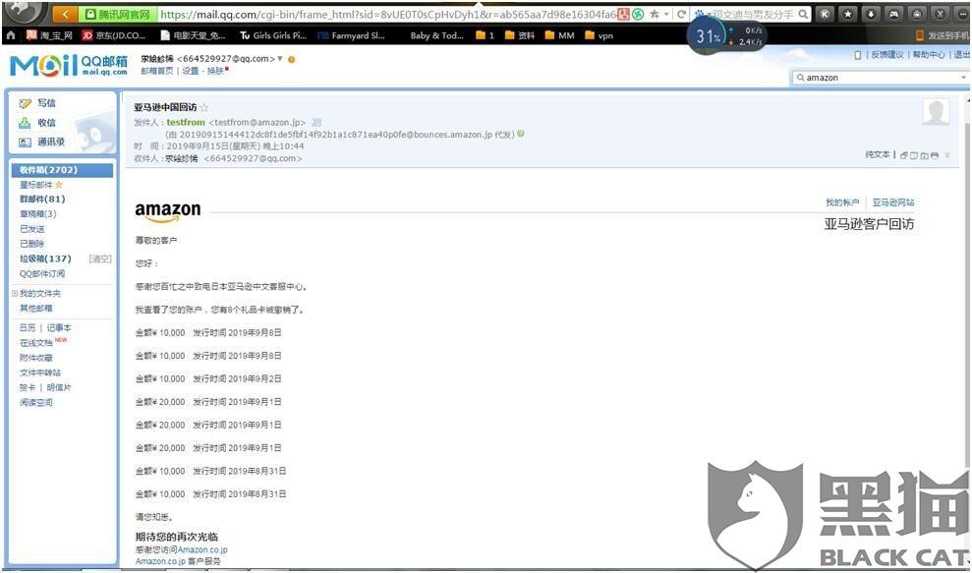Open 日历 calendar link in sidebar
The image size is (972, 573).
click(28, 327)
